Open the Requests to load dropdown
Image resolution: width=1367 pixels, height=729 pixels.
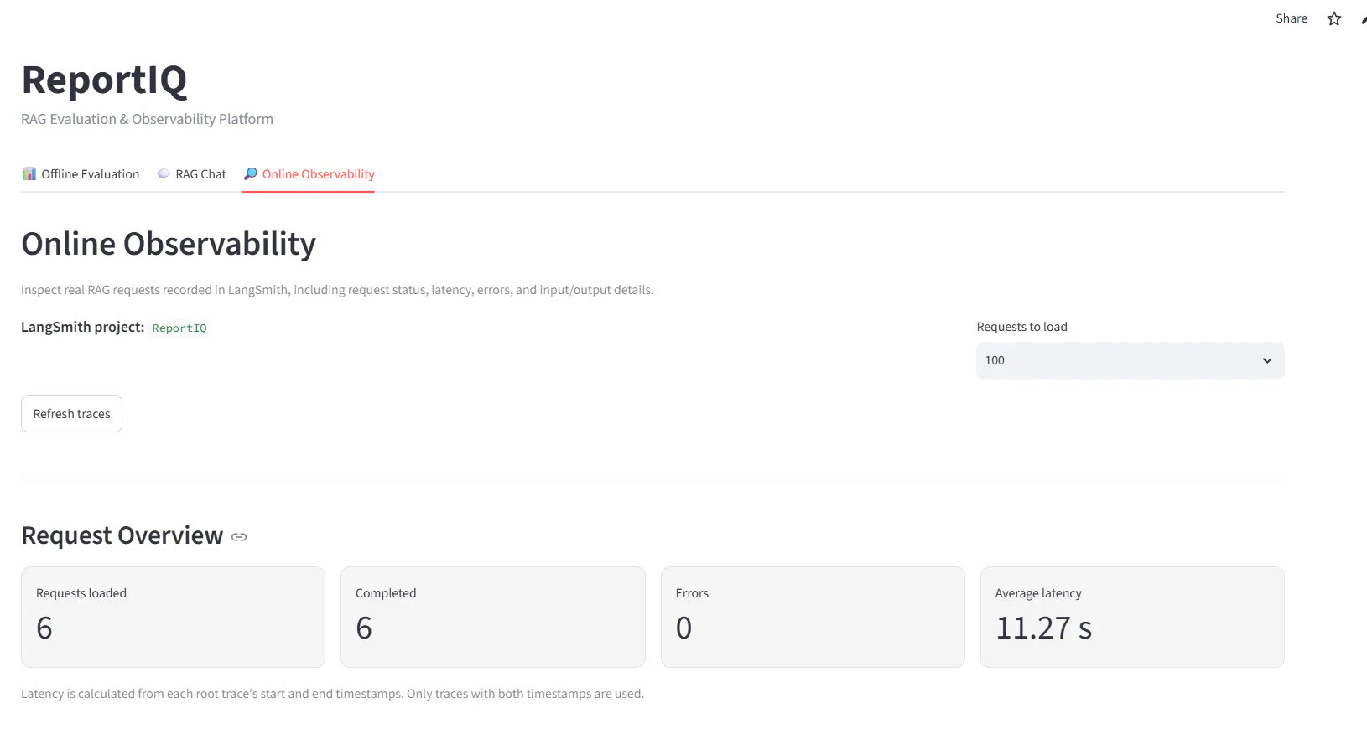[x=1130, y=360]
